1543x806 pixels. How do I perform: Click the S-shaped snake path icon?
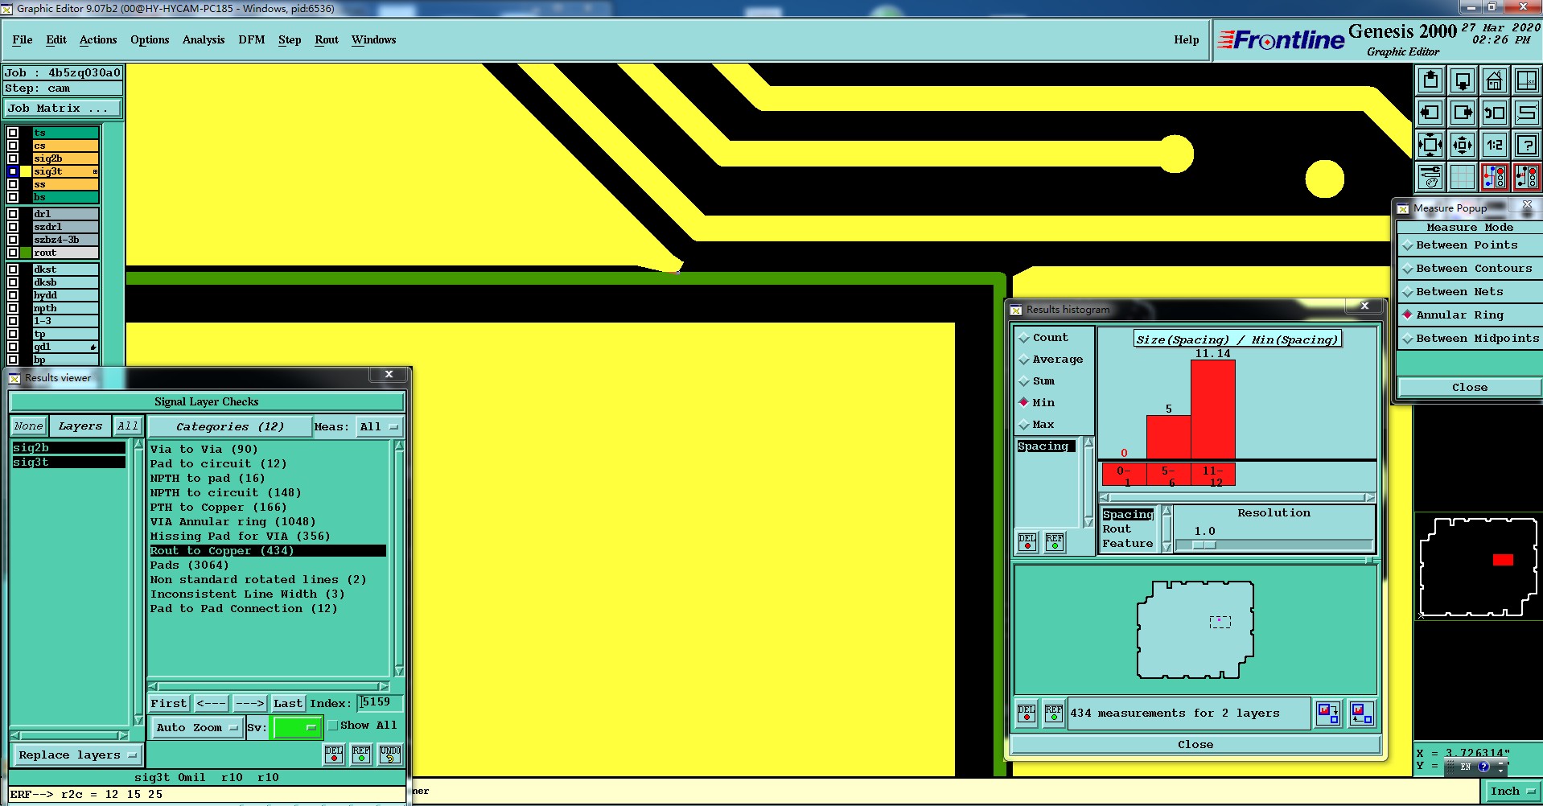pyautogui.click(x=1526, y=113)
